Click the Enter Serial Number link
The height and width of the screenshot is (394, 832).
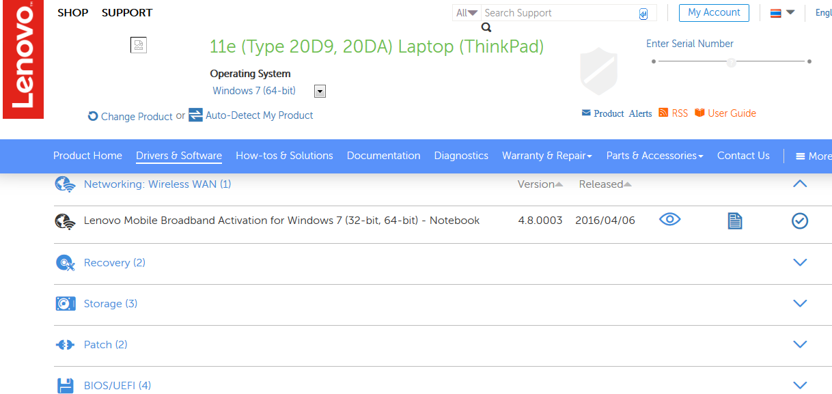point(690,44)
